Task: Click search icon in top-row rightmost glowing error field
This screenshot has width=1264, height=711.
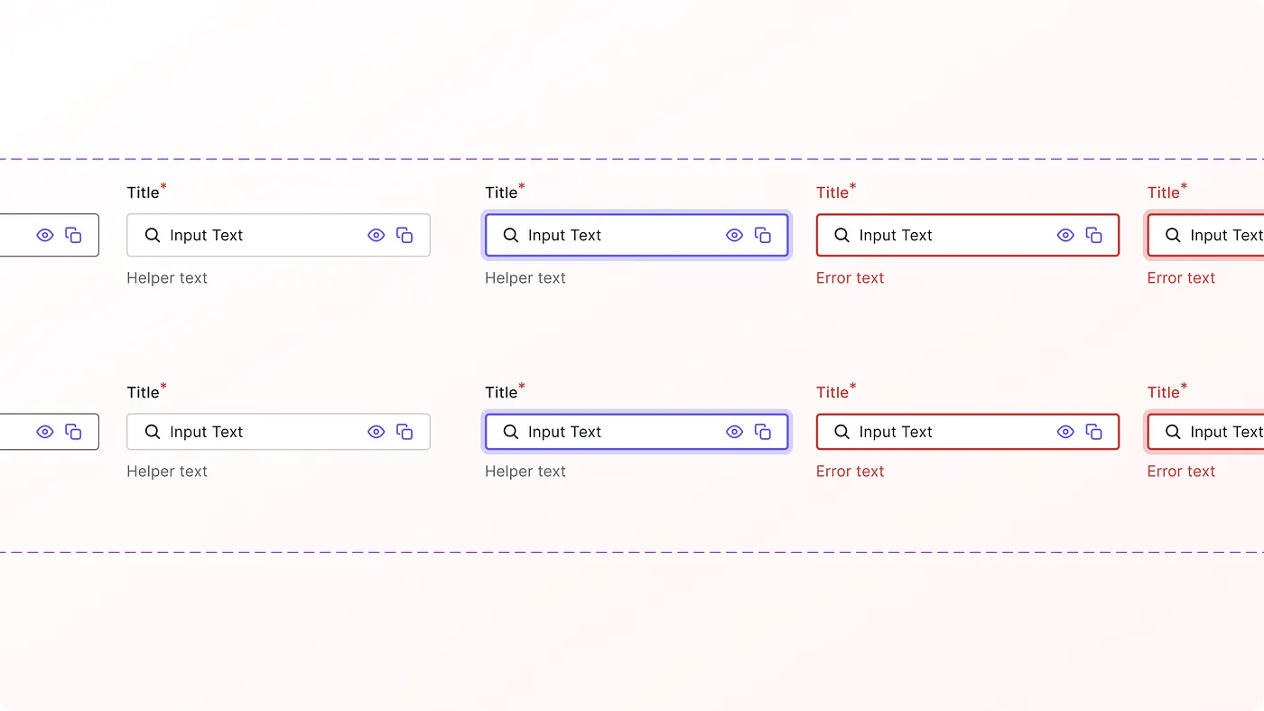Action: (x=1174, y=235)
